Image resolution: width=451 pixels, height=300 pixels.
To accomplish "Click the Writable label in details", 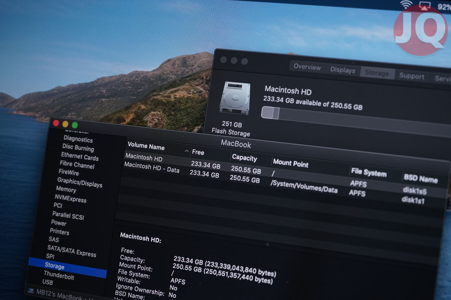I will (129, 281).
